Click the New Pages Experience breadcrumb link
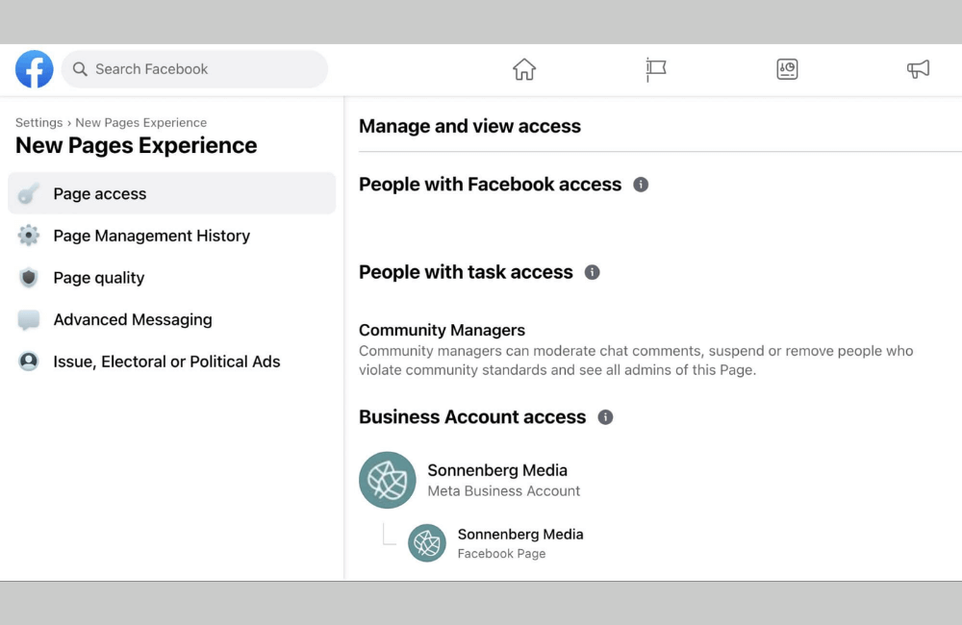Image resolution: width=962 pixels, height=625 pixels. (141, 122)
